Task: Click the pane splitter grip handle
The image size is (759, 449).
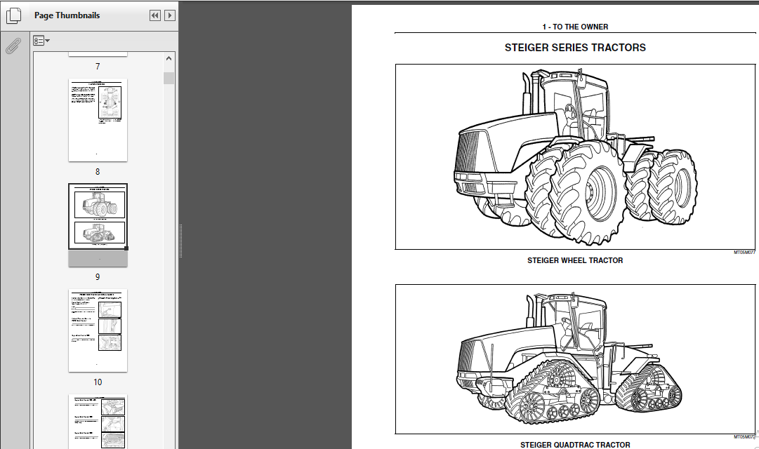Action: pos(180,241)
